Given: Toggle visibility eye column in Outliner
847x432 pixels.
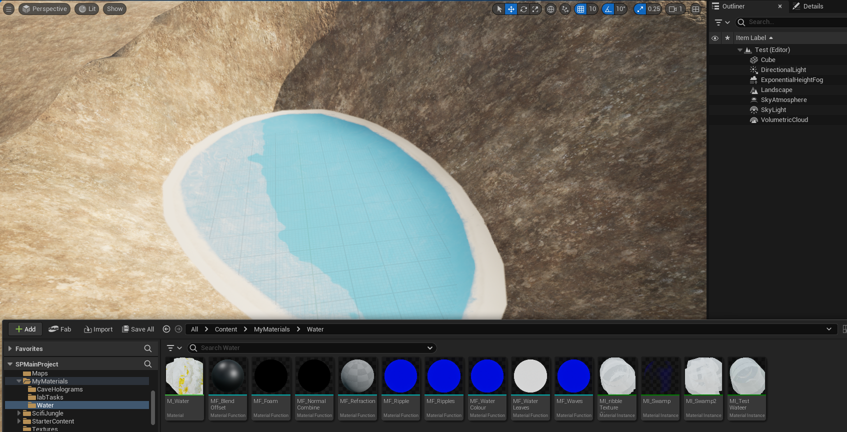Looking at the screenshot, I should point(715,38).
